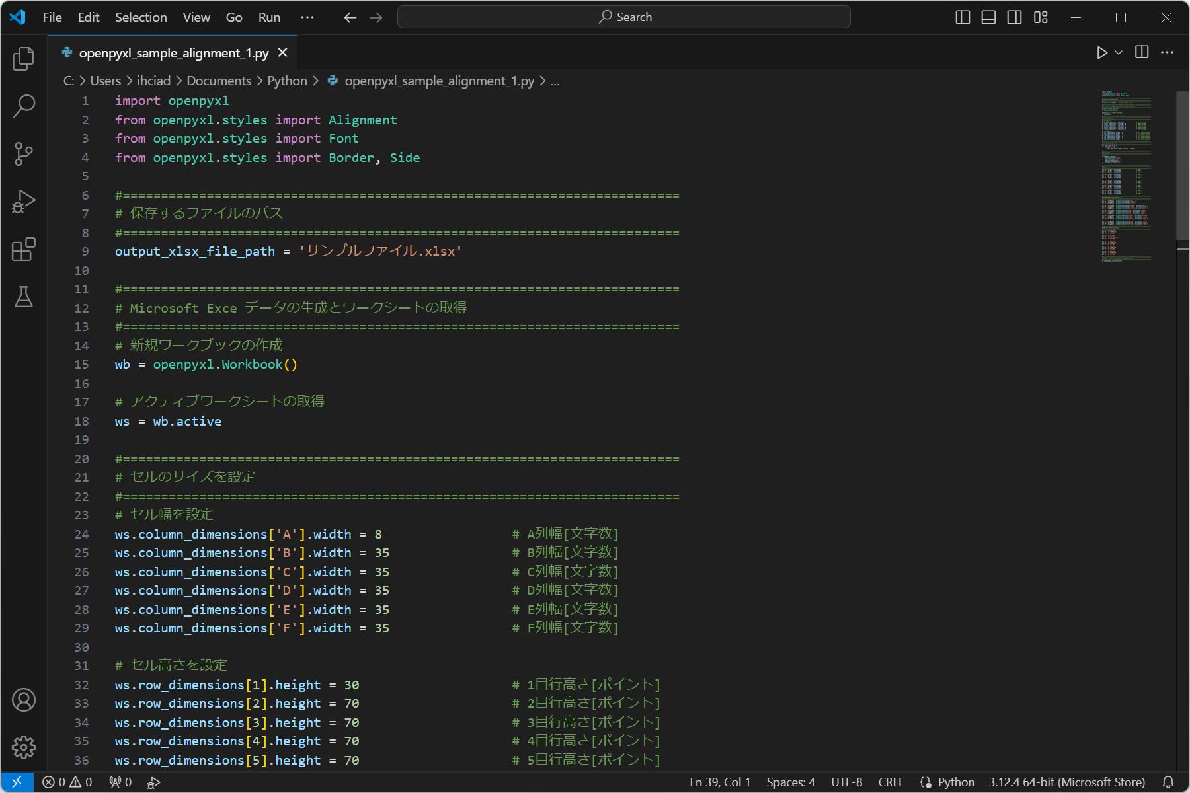This screenshot has height=793, width=1190.
Task: Click Ln 39, Col 1 to go to line
Action: click(720, 782)
